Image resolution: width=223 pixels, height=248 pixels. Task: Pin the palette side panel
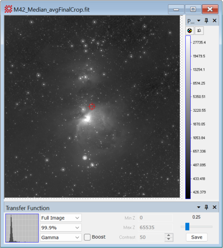tap(206, 21)
